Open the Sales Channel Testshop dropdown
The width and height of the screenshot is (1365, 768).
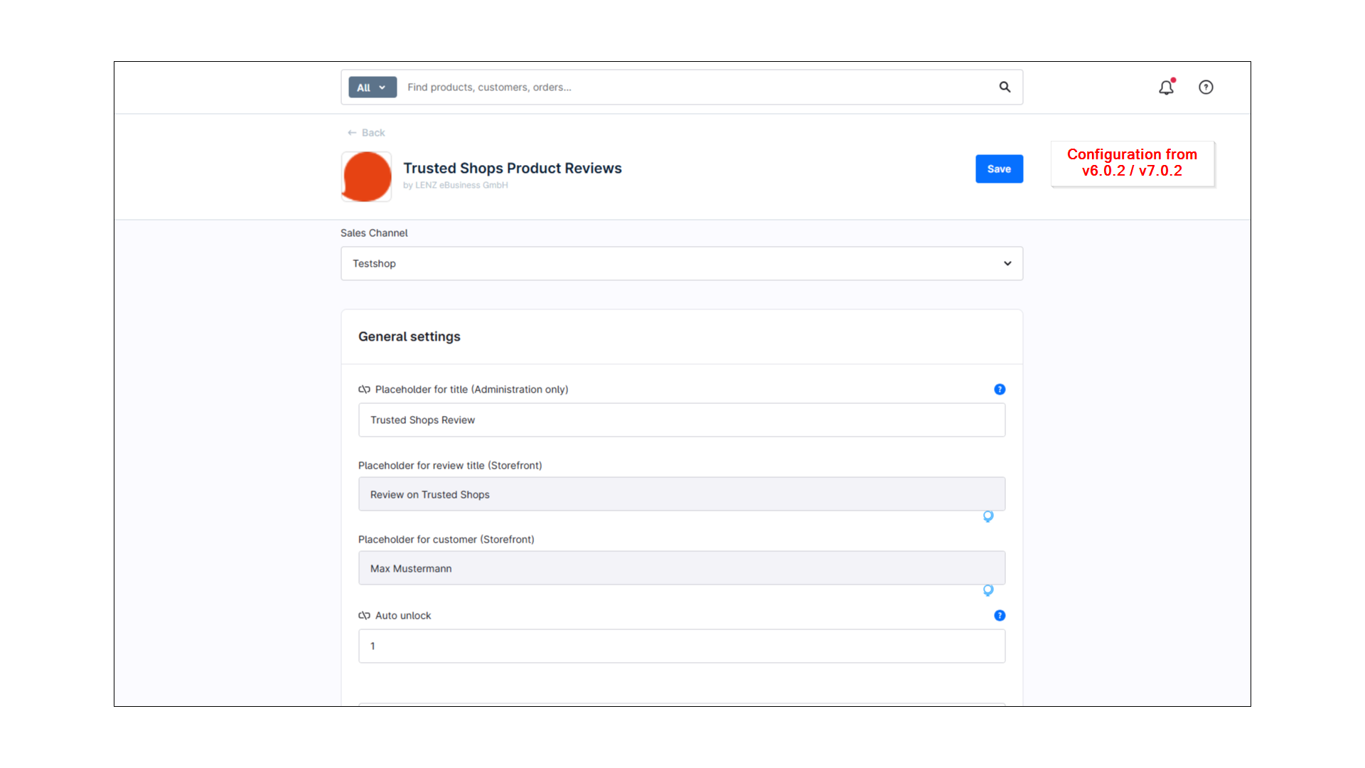click(682, 264)
